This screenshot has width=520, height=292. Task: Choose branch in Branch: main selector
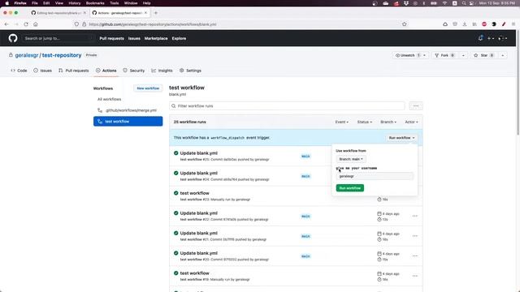point(351,159)
